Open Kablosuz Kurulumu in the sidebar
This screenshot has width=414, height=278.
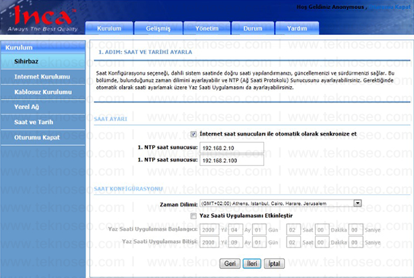tap(43, 92)
